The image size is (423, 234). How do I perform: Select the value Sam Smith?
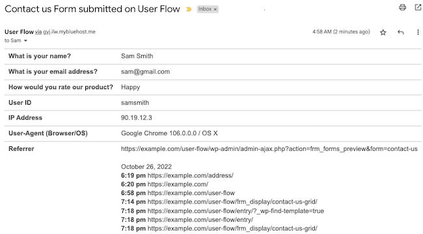137,56
